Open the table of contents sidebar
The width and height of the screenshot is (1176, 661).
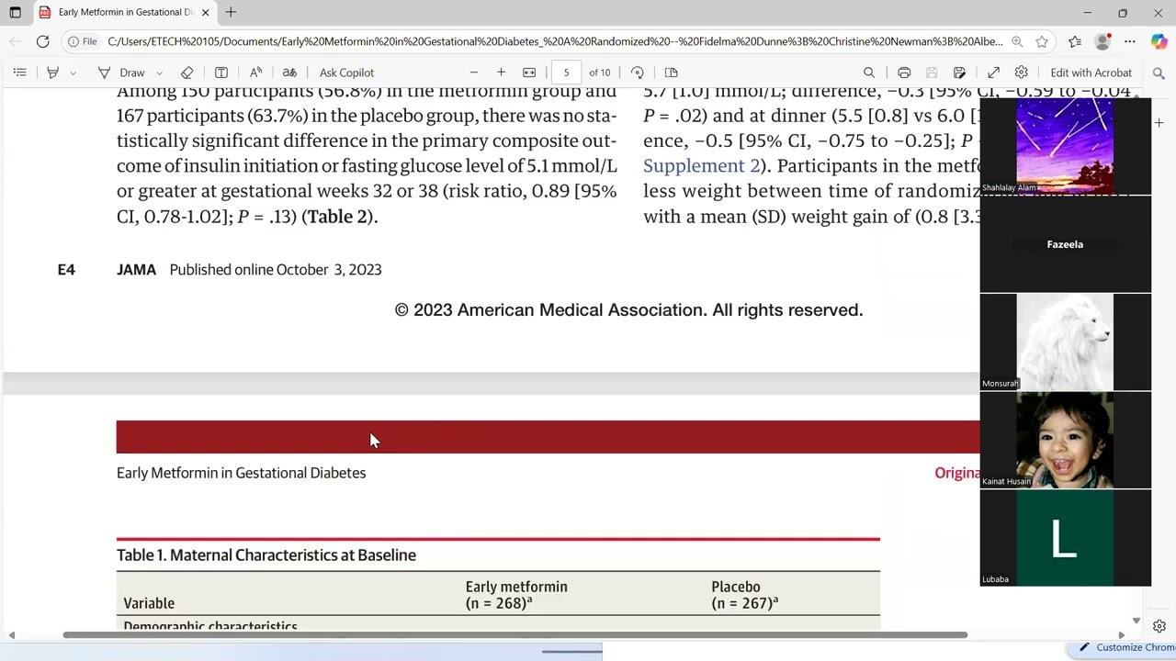[x=19, y=73]
